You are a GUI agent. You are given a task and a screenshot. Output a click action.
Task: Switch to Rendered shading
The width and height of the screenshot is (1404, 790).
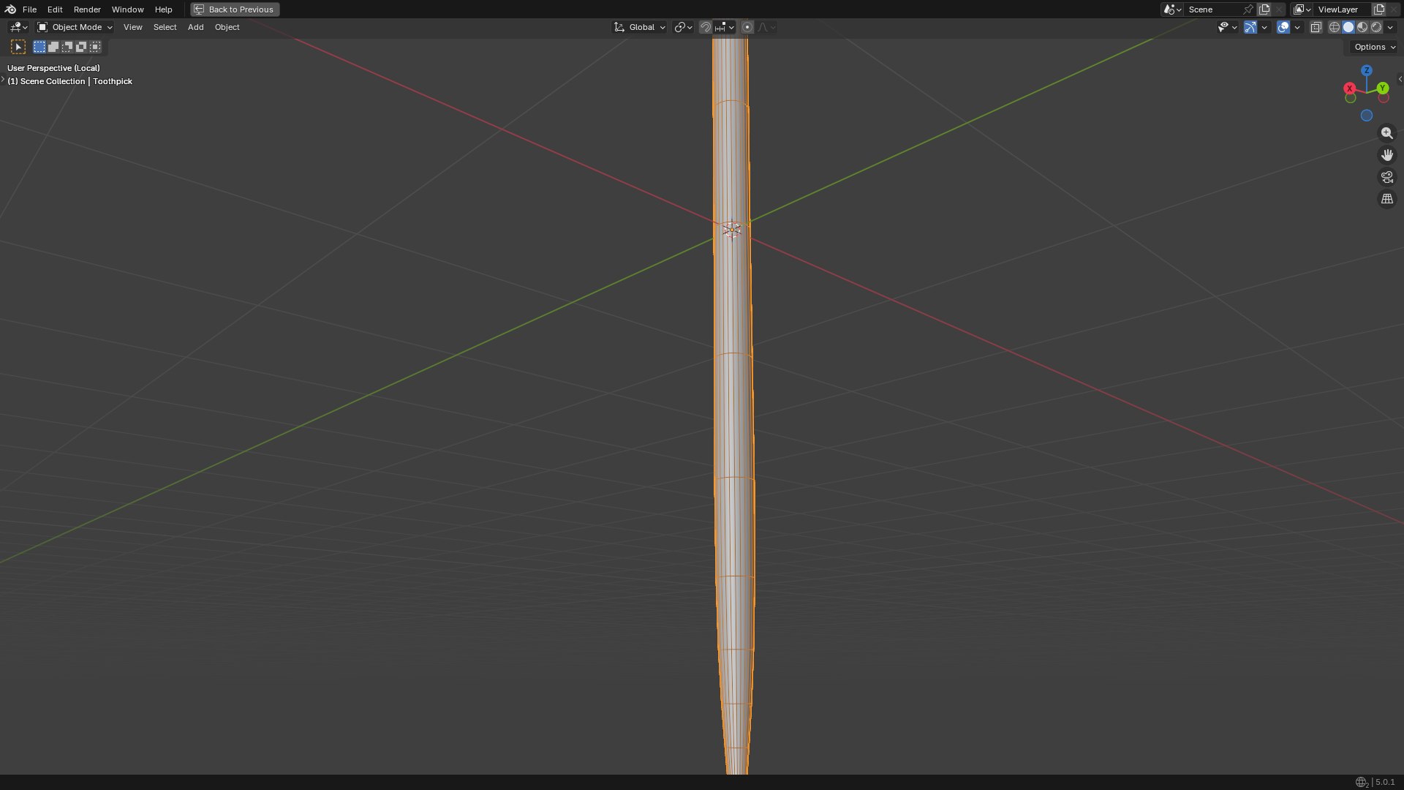point(1376,27)
